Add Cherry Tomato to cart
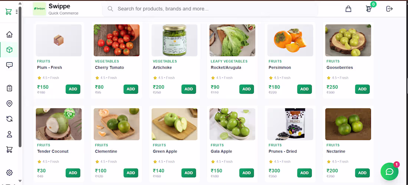408x185 pixels. click(131, 89)
